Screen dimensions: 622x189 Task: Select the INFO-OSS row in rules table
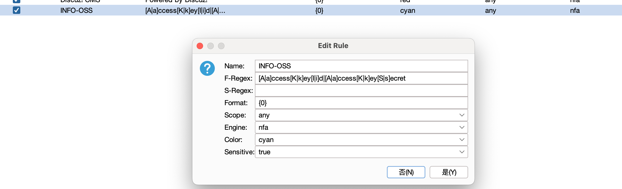[311, 10]
